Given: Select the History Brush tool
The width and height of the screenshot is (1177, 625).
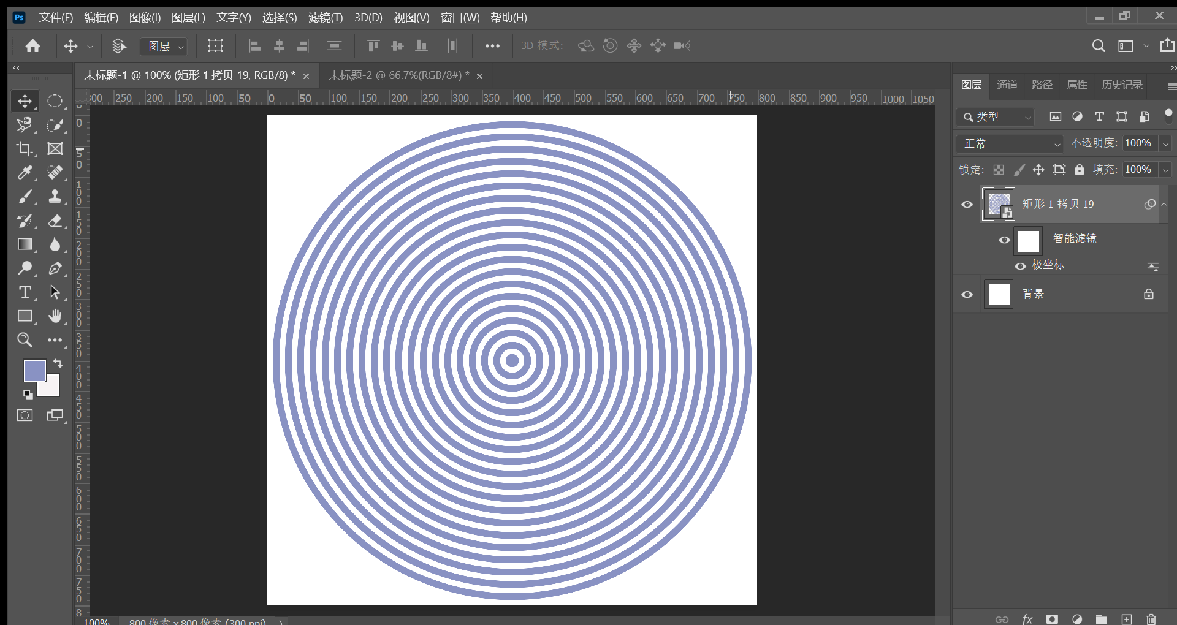Looking at the screenshot, I should click(x=25, y=221).
